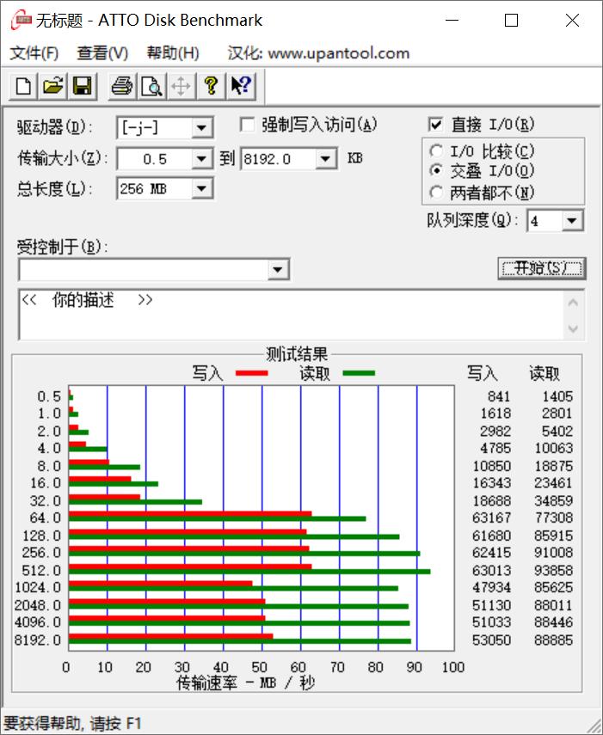Minimize the ATTO Disk Benchmark window
The image size is (603, 735).
[x=452, y=20]
